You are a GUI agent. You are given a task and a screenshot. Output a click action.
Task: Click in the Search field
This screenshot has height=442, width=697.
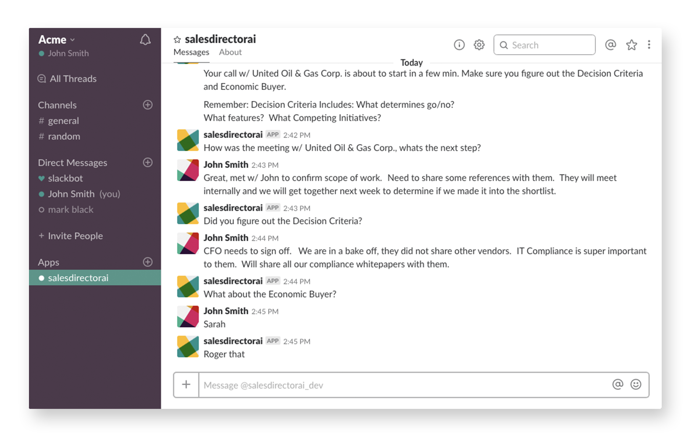545,45
